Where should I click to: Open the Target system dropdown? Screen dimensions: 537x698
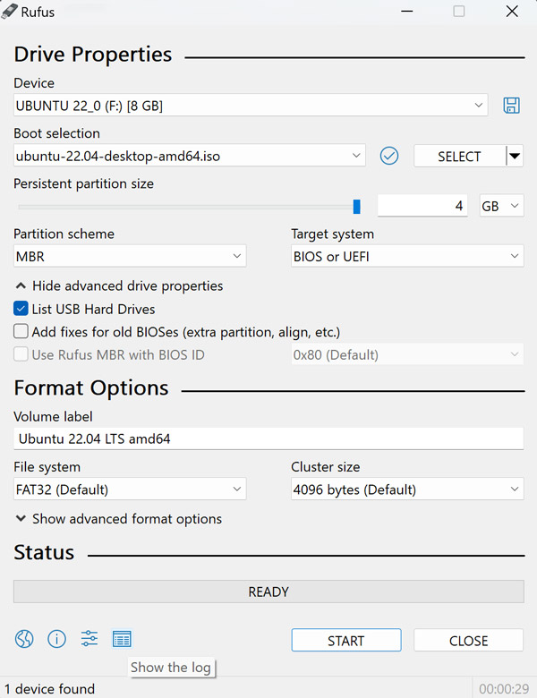(x=407, y=257)
